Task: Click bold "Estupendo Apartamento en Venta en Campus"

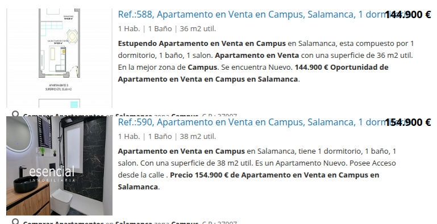Action: 202,44
